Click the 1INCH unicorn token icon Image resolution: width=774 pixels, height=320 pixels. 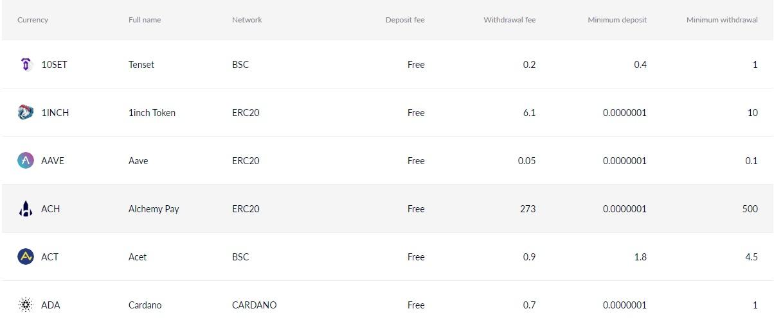pyautogui.click(x=26, y=112)
